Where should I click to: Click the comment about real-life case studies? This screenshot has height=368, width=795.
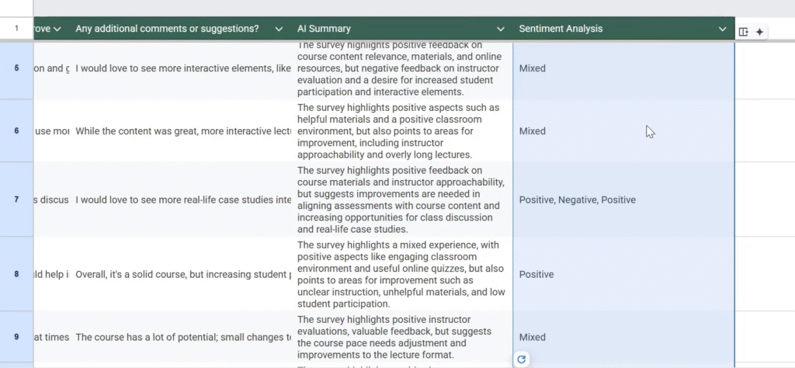182,200
